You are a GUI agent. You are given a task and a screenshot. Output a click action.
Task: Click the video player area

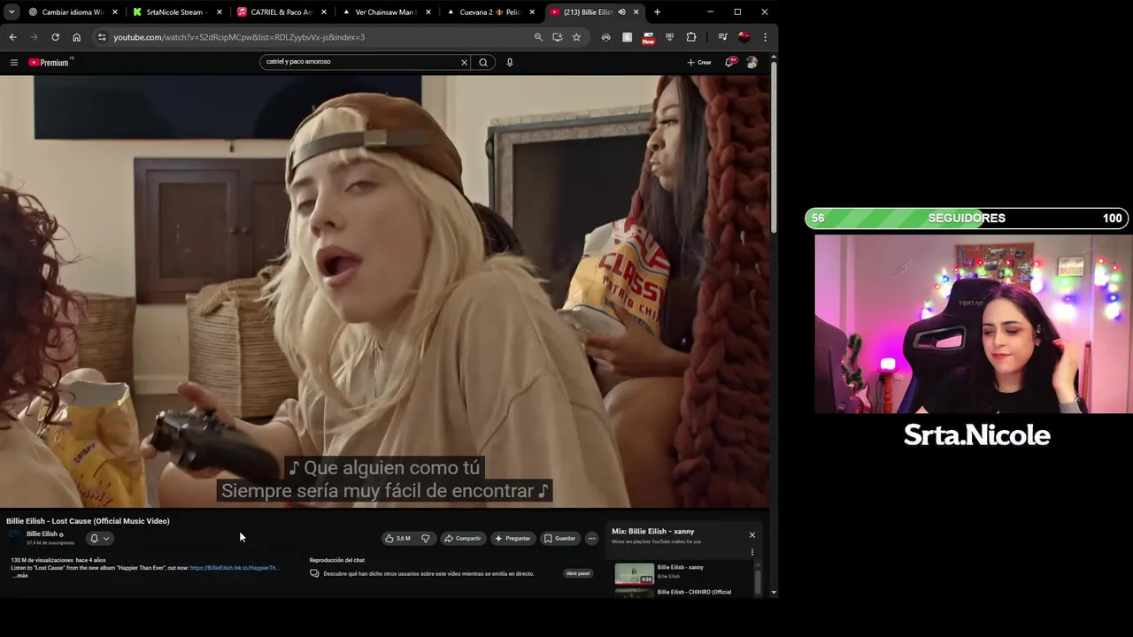tap(385, 291)
